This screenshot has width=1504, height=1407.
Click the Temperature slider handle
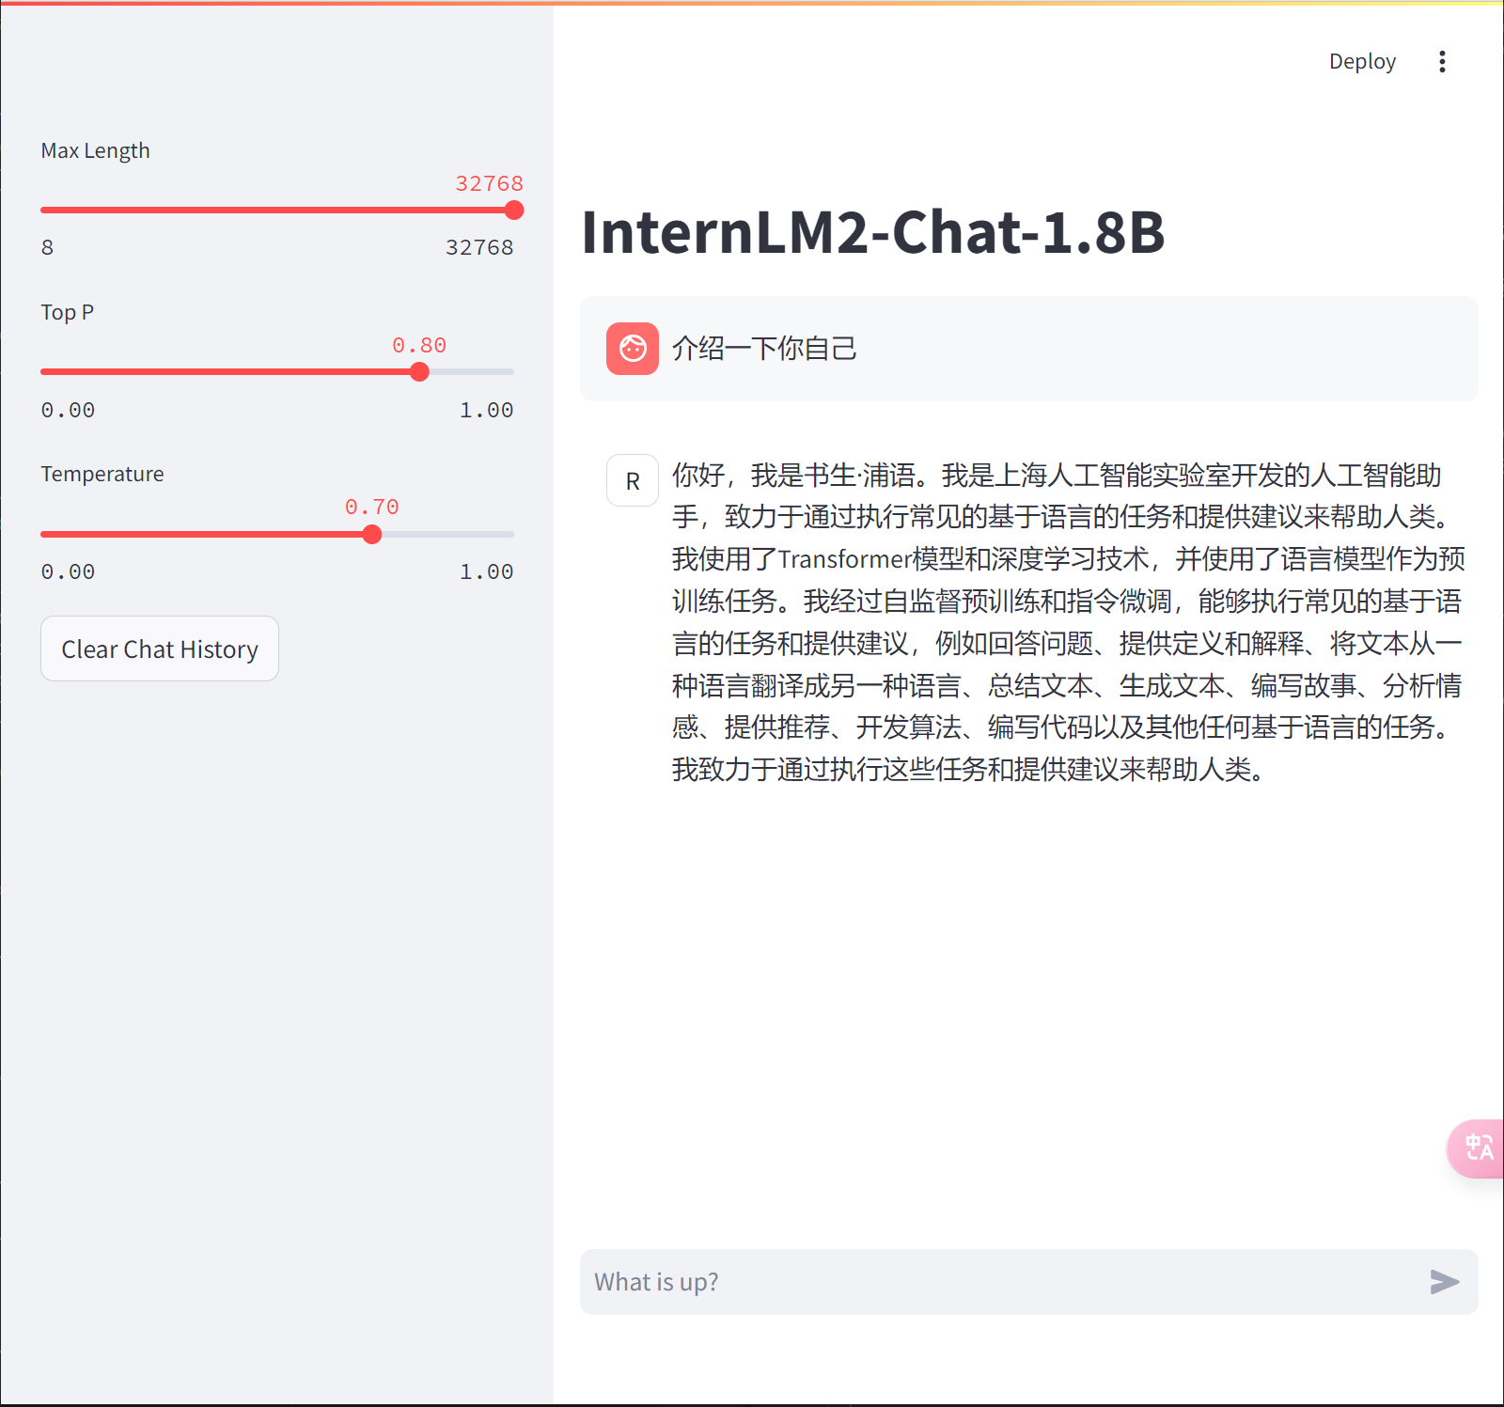[x=372, y=534]
